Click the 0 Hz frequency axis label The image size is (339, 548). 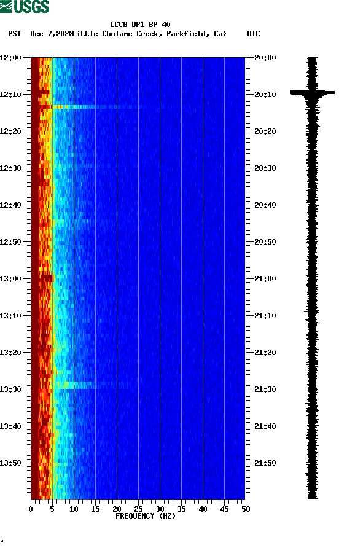tap(31, 509)
